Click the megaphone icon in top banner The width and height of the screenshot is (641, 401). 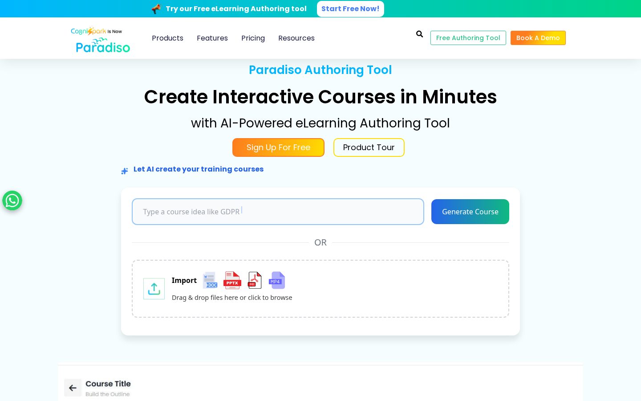(x=156, y=8)
